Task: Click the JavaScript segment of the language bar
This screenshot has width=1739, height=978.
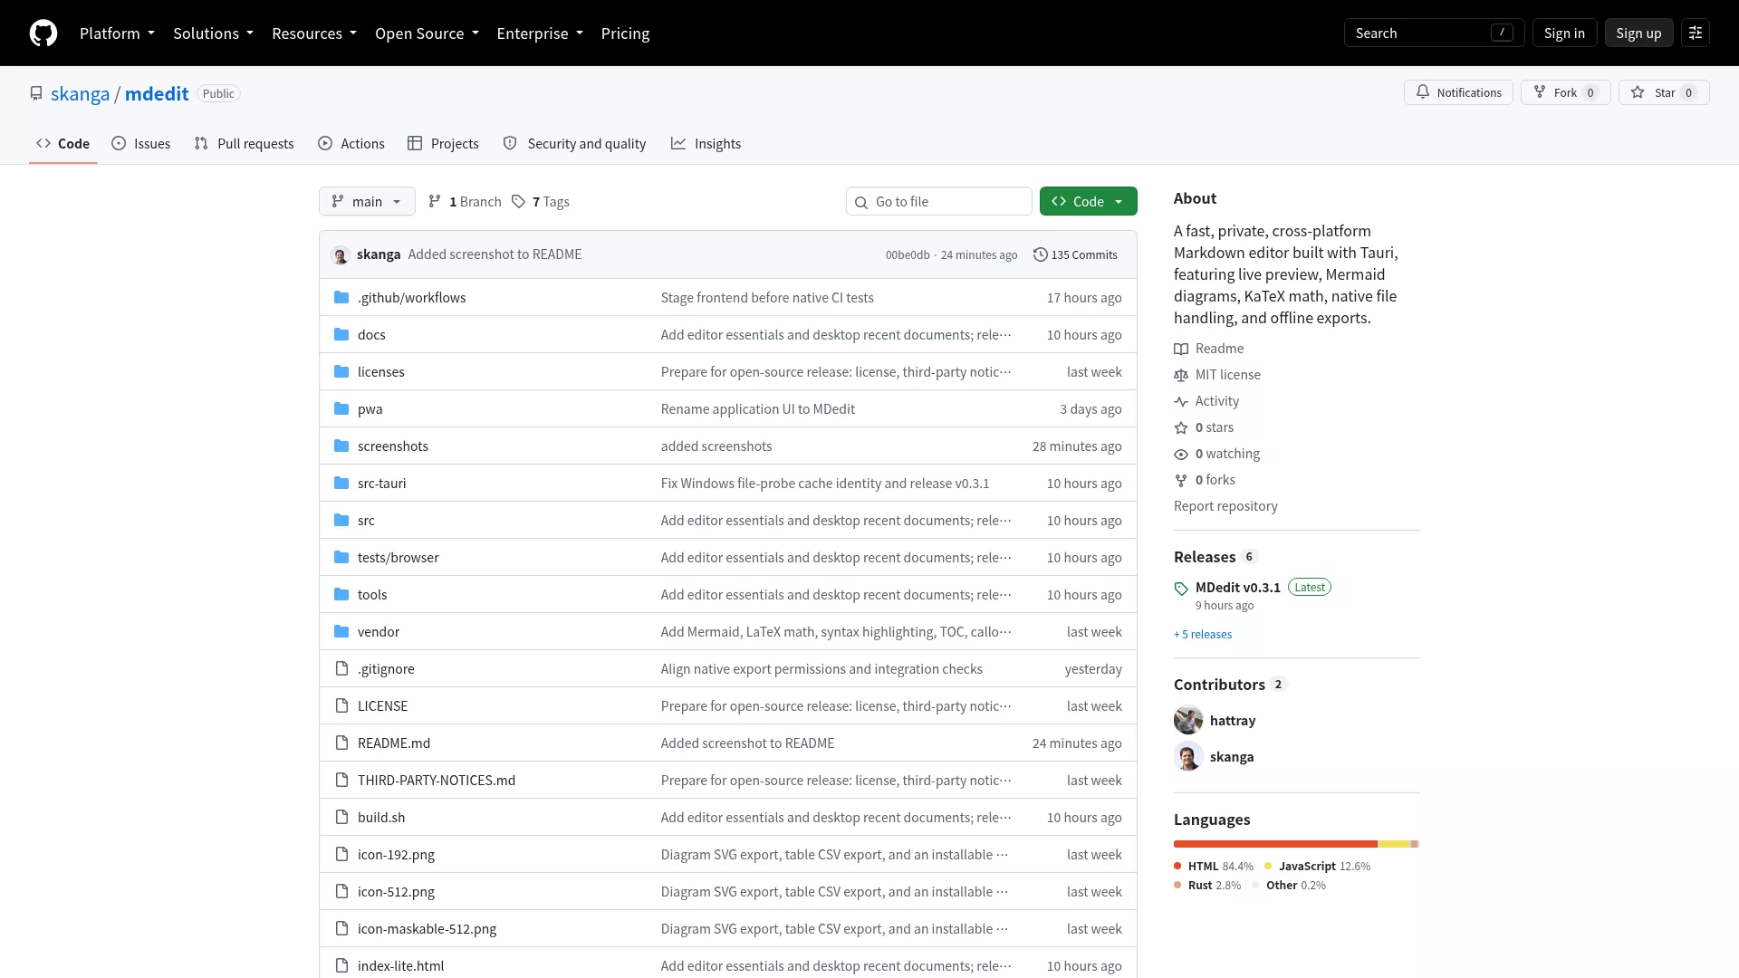Action: tap(1395, 845)
